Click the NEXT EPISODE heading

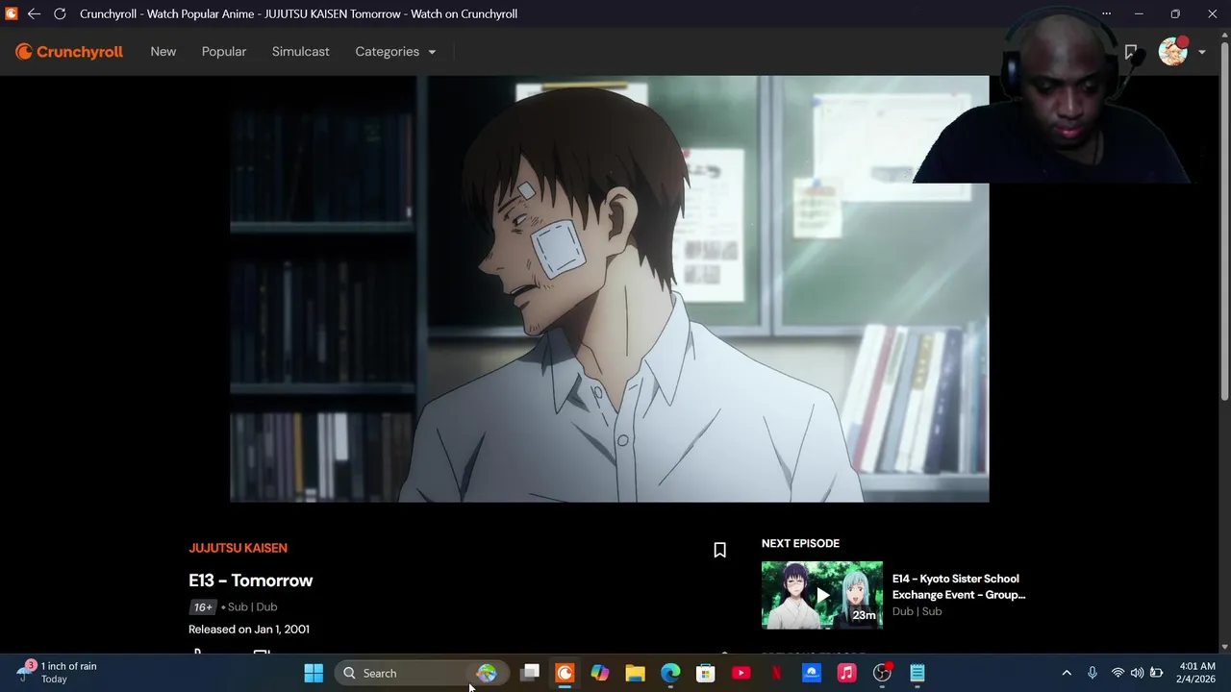click(x=800, y=544)
